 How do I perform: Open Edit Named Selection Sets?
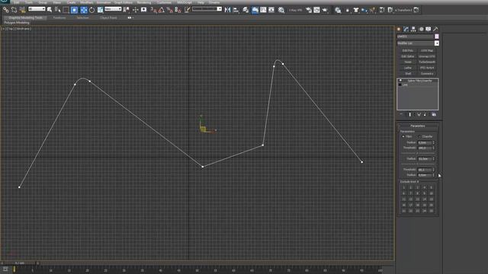click(x=188, y=10)
